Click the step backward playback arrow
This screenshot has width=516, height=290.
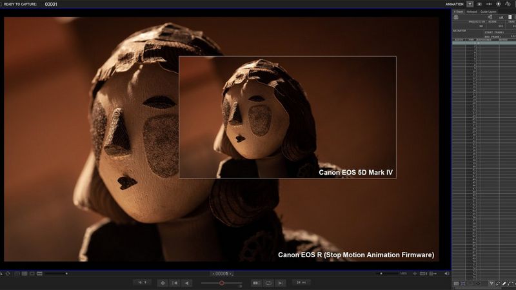pos(186,282)
